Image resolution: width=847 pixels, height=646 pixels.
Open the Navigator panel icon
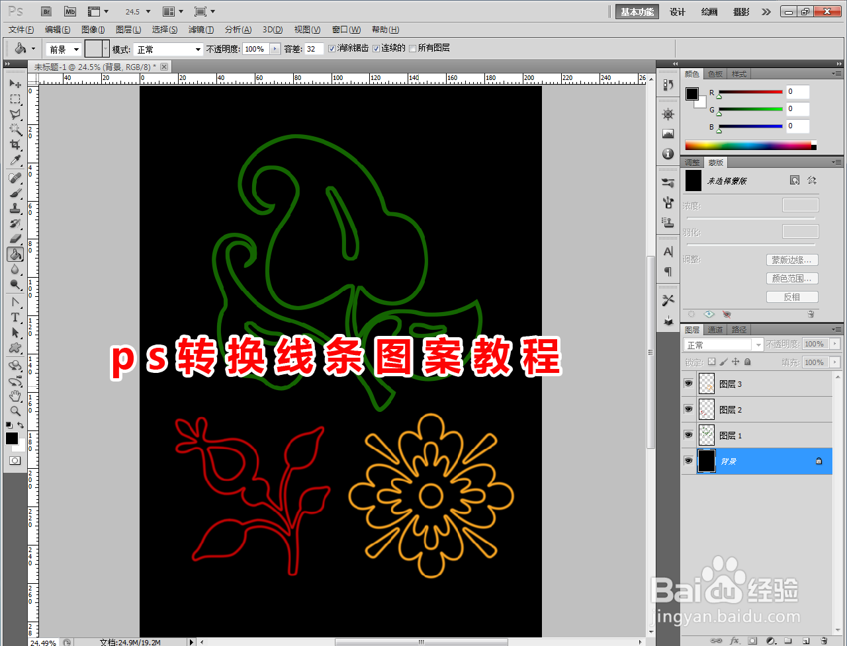pos(668,114)
